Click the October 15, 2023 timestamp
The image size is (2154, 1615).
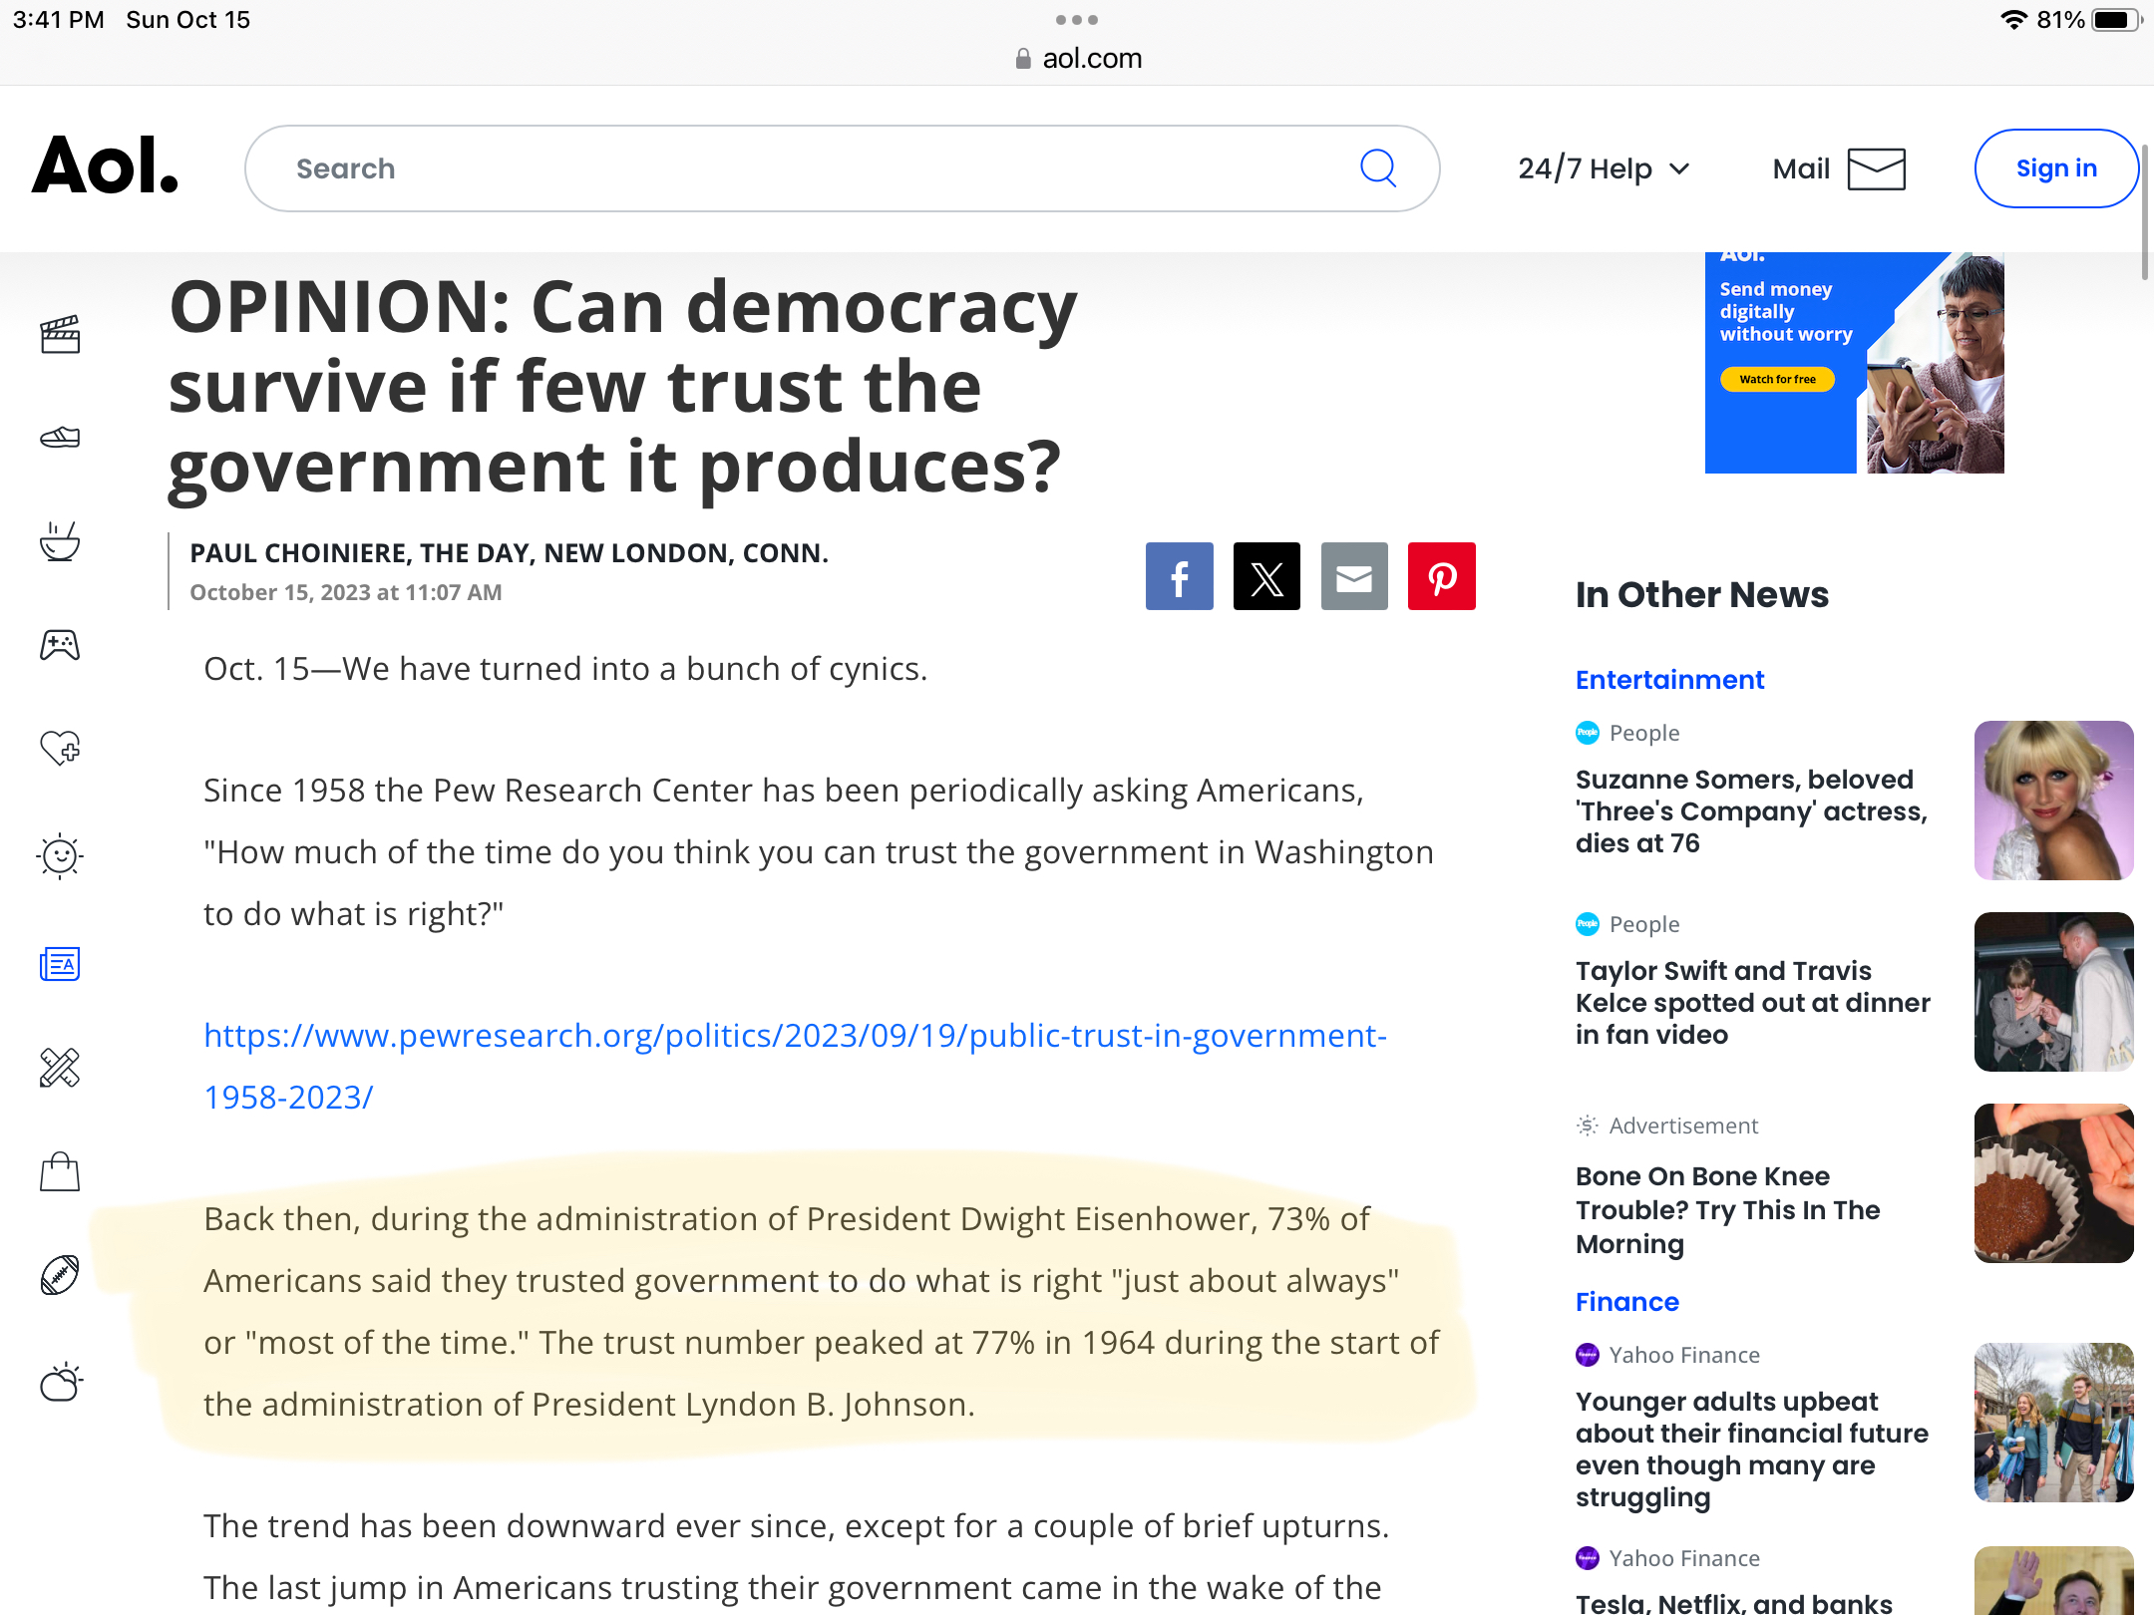click(346, 592)
